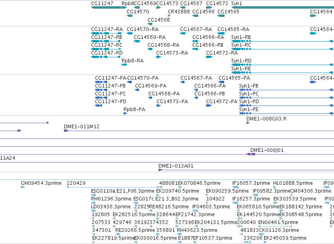
Task: Select the Syn1-RC transcript label
Action: [x=241, y=45]
